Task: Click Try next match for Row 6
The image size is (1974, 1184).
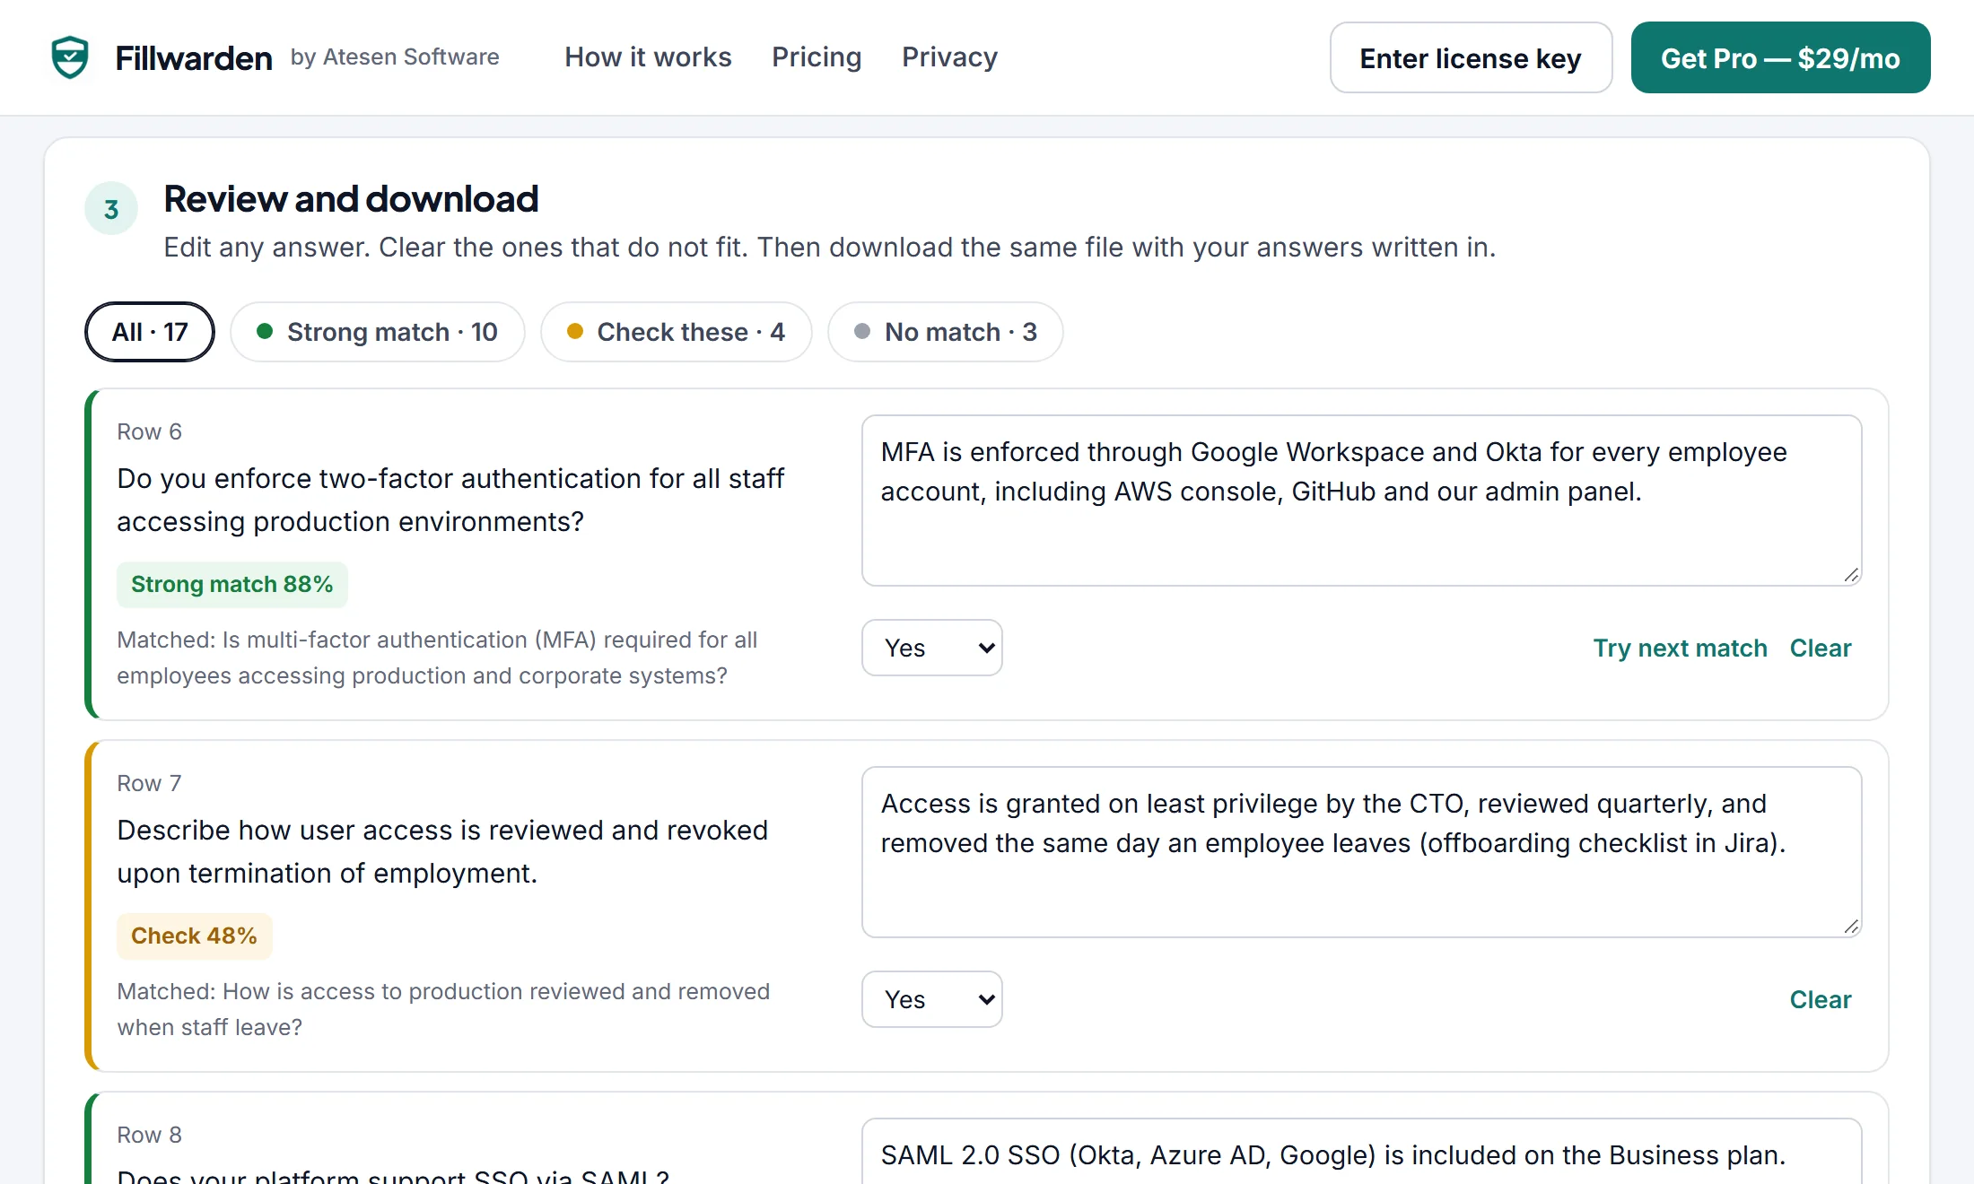Action: click(x=1680, y=648)
